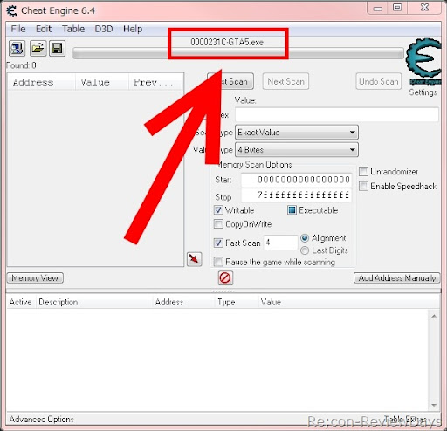Click the Prev. column header in results
The width and height of the screenshot is (447, 431).
[x=155, y=82]
